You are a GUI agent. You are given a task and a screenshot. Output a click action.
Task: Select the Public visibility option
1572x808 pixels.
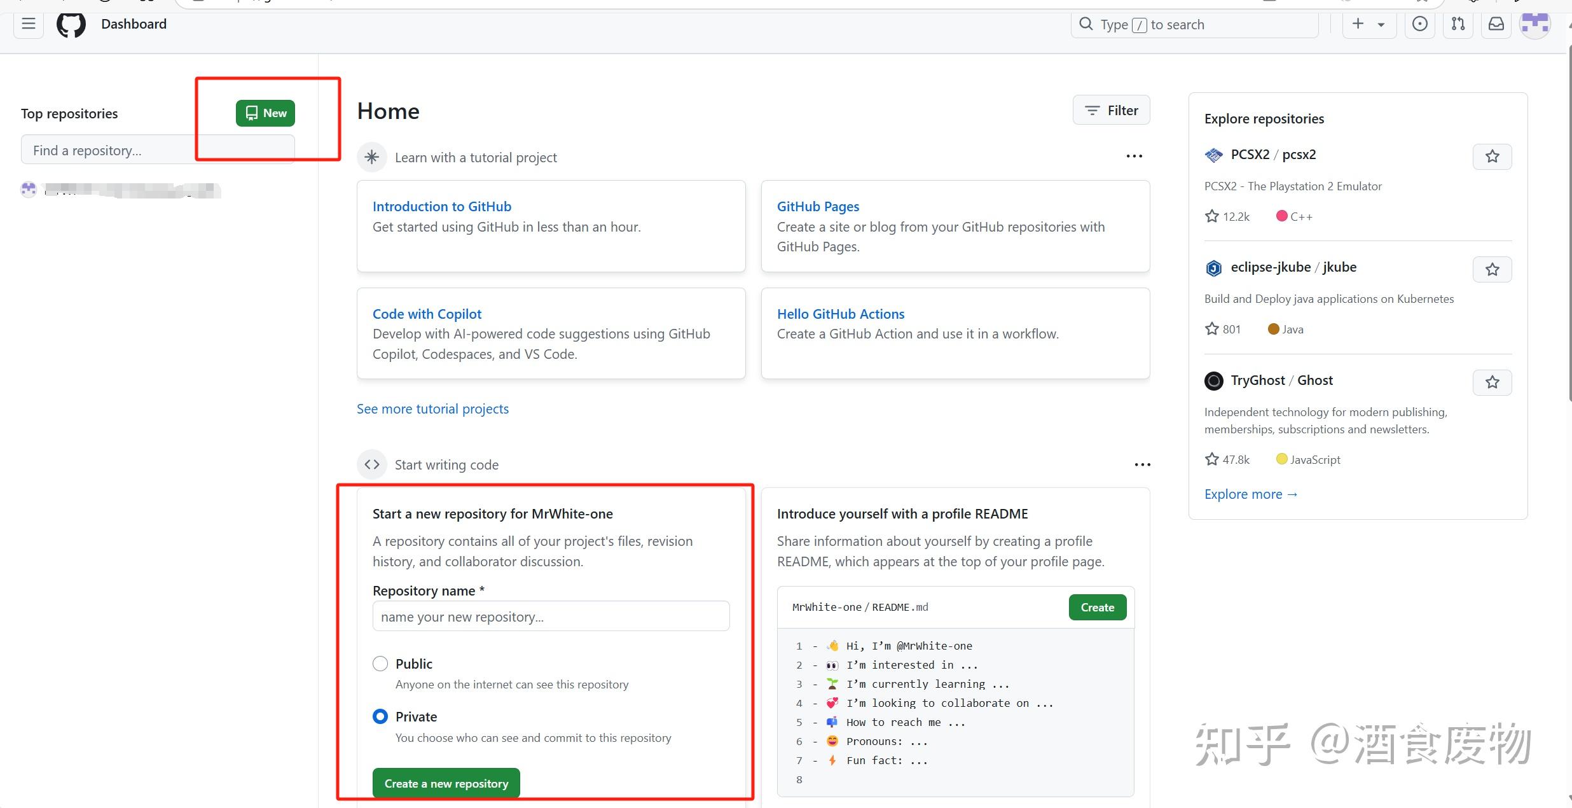(380, 663)
